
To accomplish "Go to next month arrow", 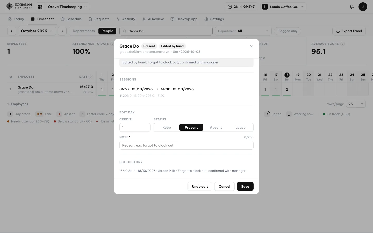I will pyautogui.click(x=62, y=31).
